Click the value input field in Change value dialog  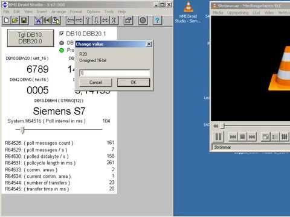[x=115, y=73]
